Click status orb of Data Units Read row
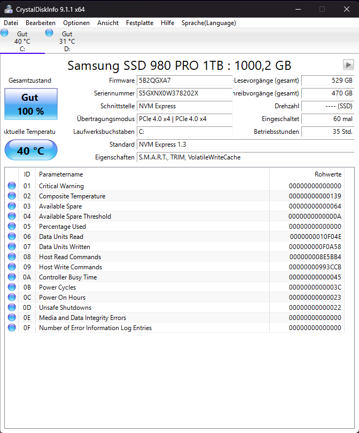This screenshot has width=359, height=433. tap(12, 236)
